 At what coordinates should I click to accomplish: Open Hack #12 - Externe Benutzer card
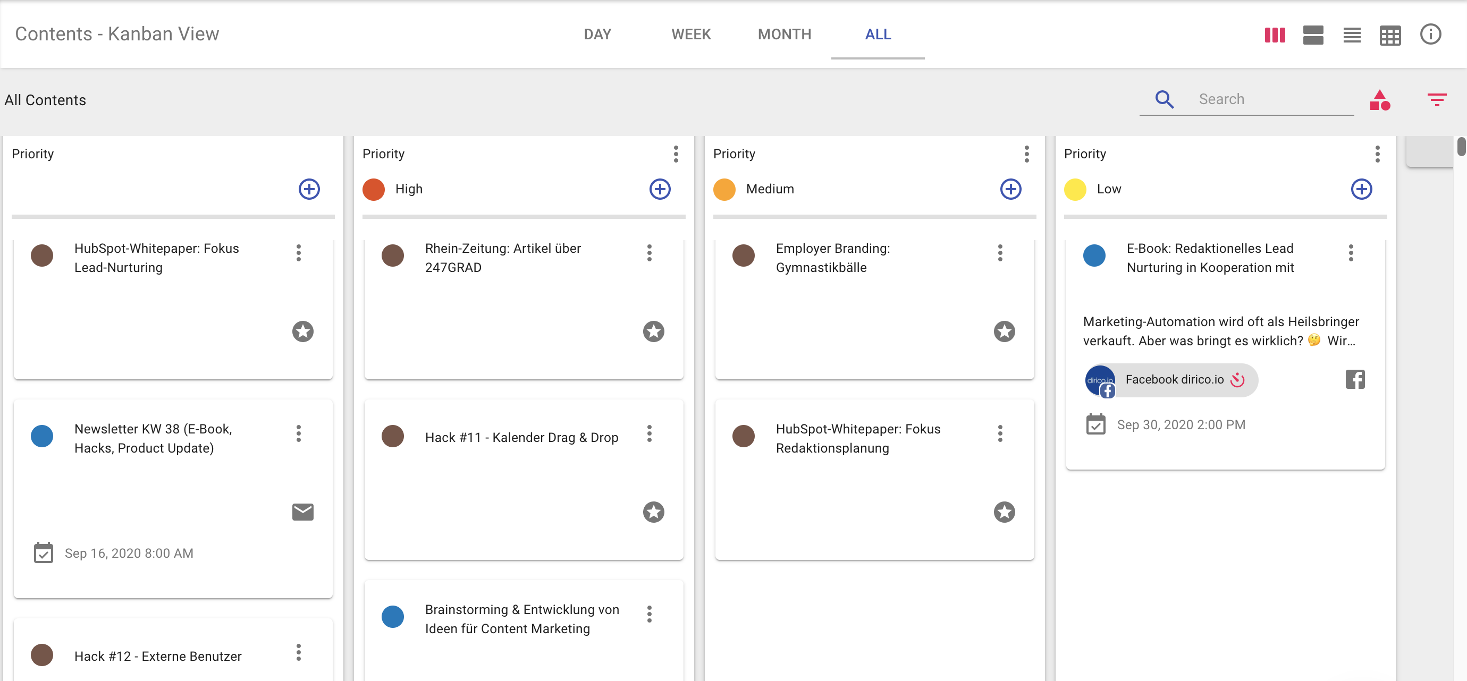[x=158, y=656]
